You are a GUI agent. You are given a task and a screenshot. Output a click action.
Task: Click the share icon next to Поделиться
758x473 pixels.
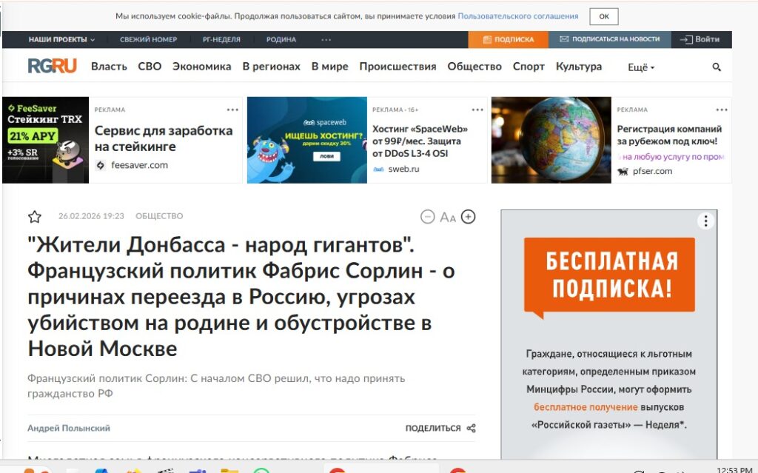[x=472, y=429]
